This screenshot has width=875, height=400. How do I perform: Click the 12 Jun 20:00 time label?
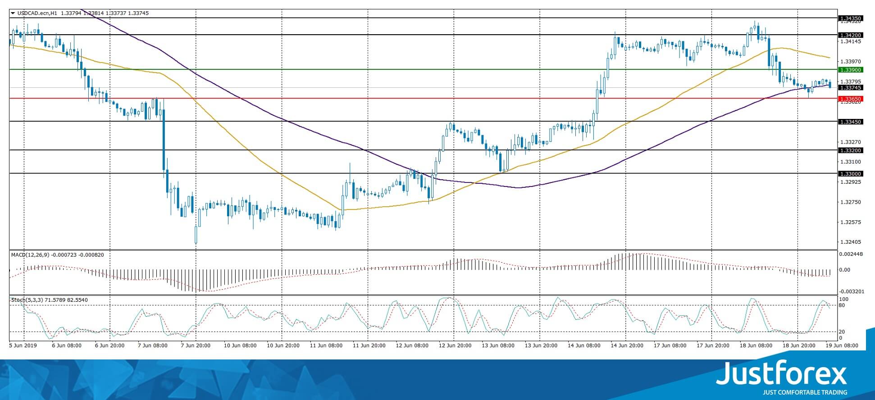click(455, 346)
